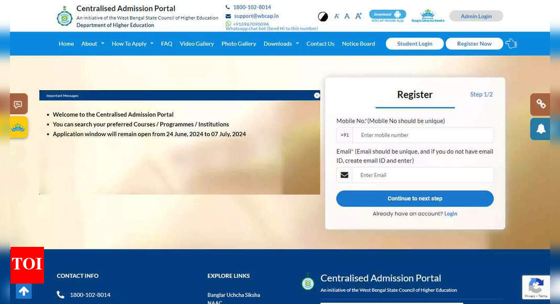Click the phone icon beside 1800-102-8014
560x304 pixels.
(x=227, y=7)
